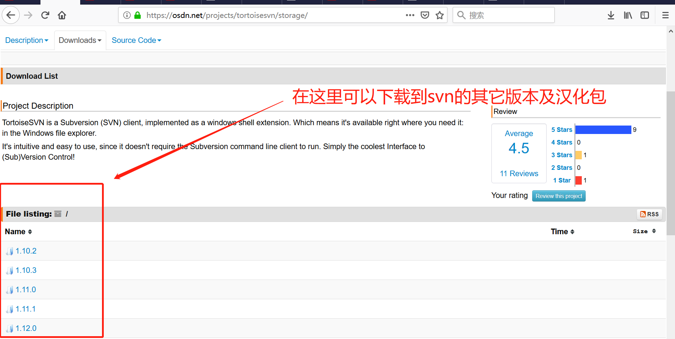Click folder icon beside 1.11.1
Screen dimensions: 675x339
coord(10,309)
